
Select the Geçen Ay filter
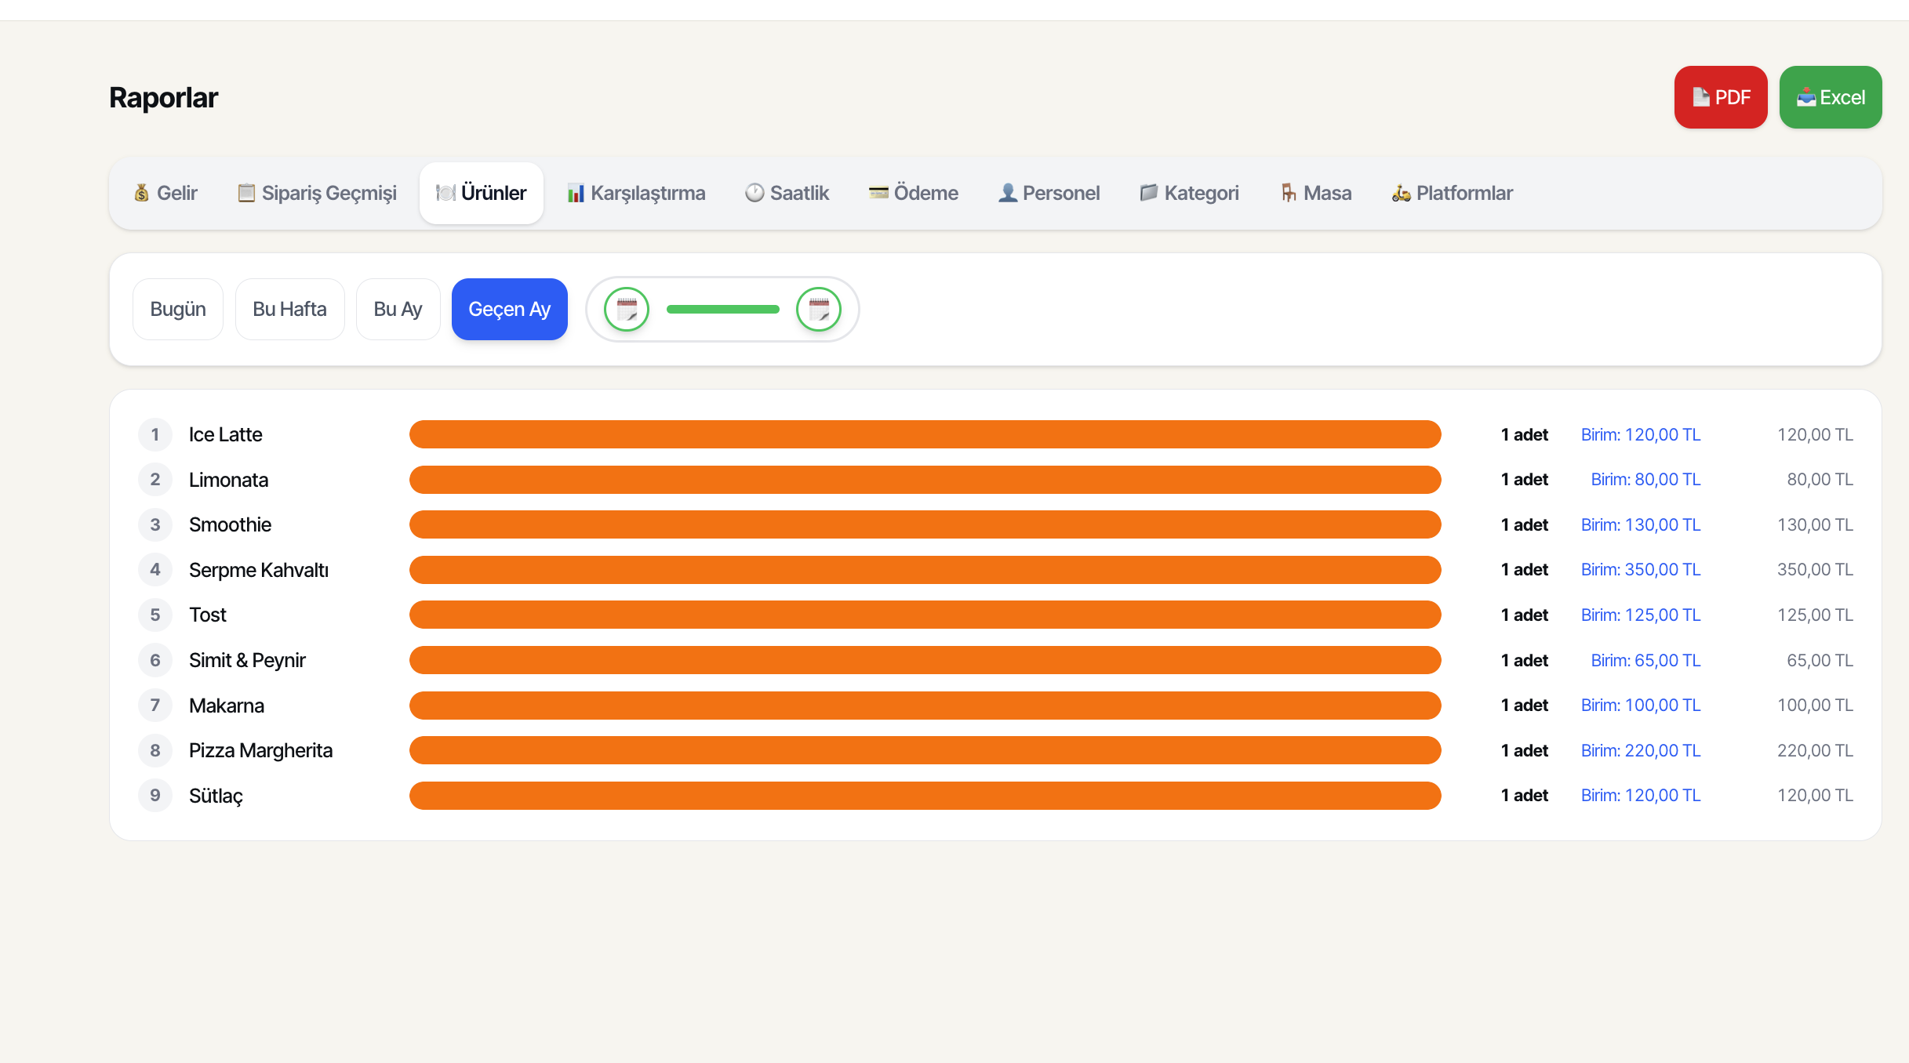point(510,309)
